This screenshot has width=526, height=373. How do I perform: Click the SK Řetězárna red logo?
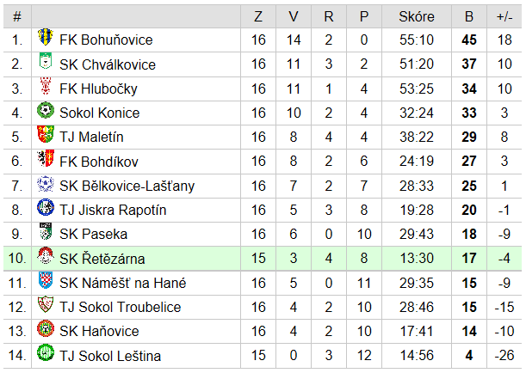tap(46, 255)
